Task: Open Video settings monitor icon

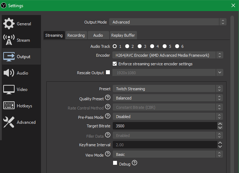Action: 9,90
